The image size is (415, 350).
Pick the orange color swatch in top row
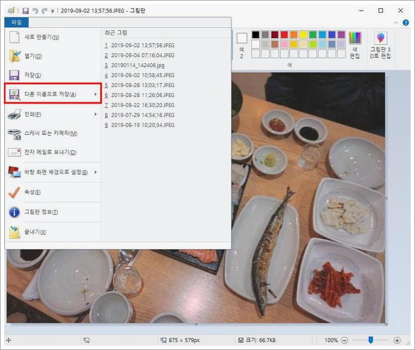pyautogui.click(x=294, y=35)
